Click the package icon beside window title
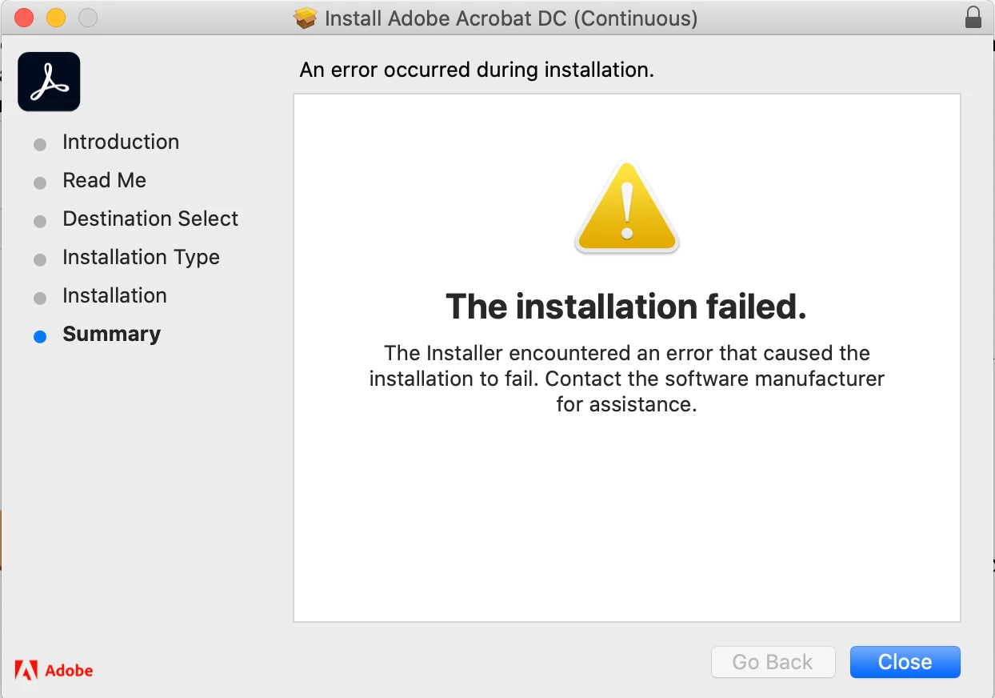This screenshot has width=995, height=698. point(306,18)
